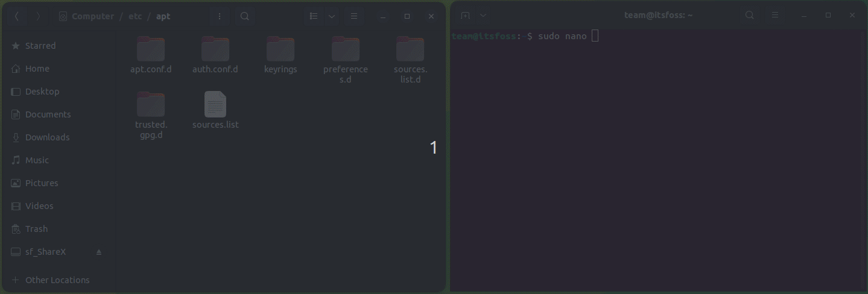
Task: Click the file manager search icon
Action: (x=244, y=16)
